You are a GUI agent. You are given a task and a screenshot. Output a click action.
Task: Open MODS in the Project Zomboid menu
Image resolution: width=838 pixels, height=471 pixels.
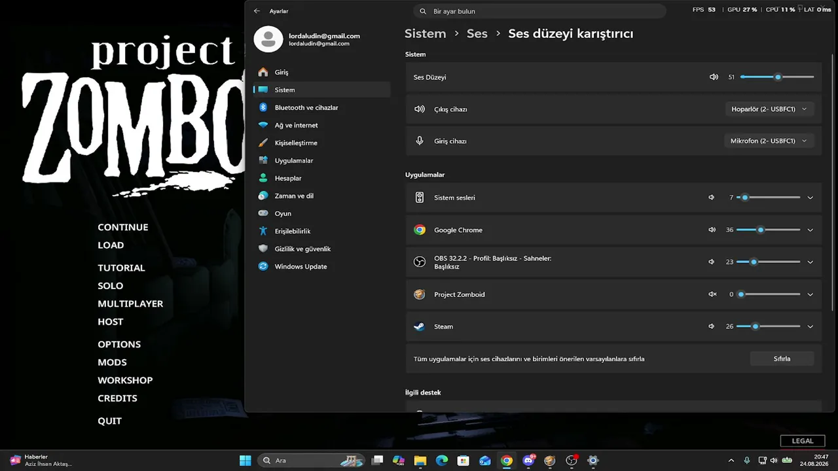tap(112, 362)
